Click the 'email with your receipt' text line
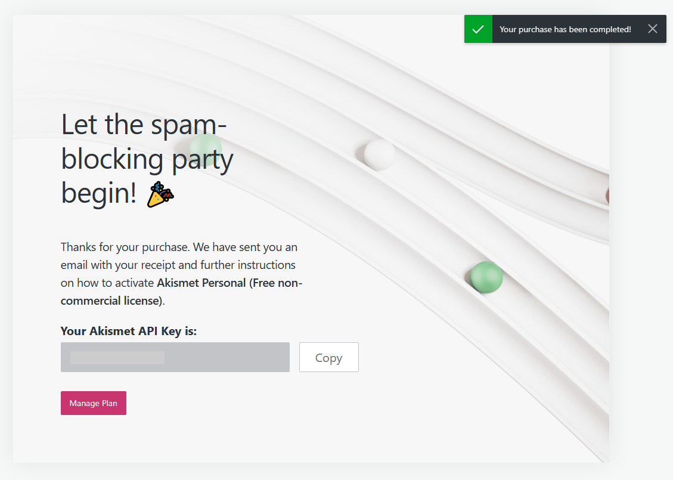Image resolution: width=673 pixels, height=480 pixels. click(178, 265)
